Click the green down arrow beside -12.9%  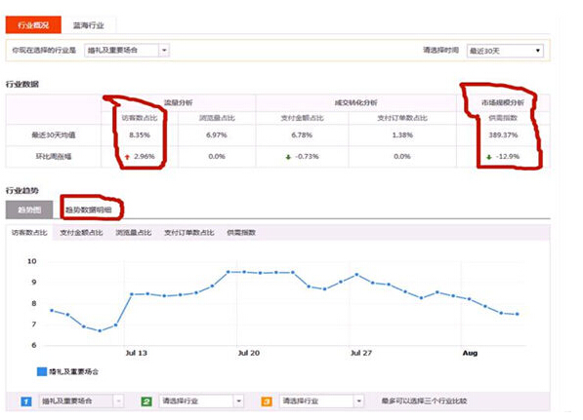(x=489, y=157)
